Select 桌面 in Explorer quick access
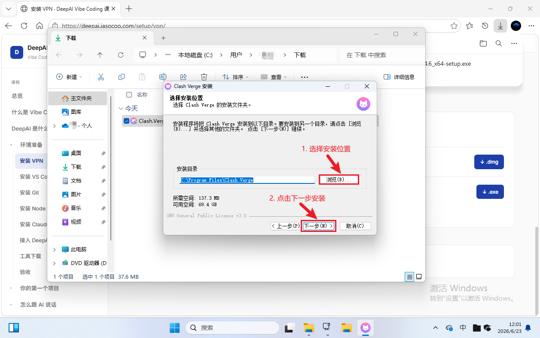The width and height of the screenshot is (540, 338). point(76,153)
